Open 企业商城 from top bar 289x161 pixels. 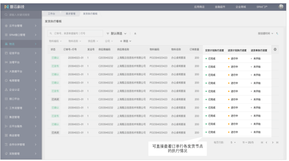click(240, 7)
